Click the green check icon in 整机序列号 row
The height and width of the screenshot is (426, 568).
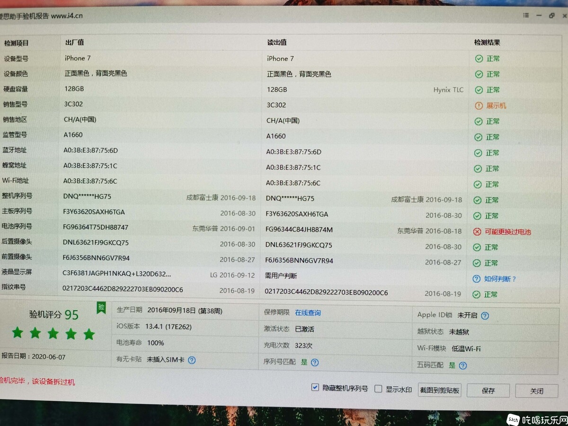coord(478,200)
